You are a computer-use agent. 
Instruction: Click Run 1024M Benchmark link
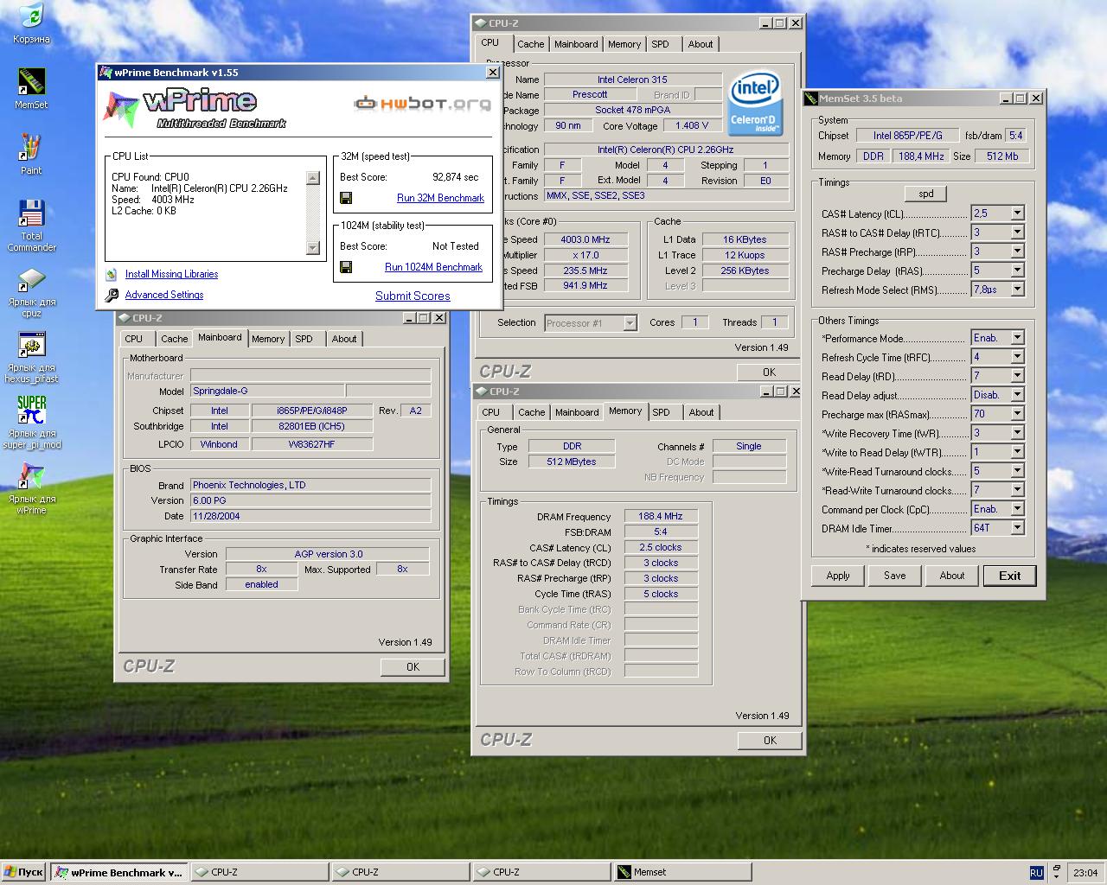tap(433, 267)
